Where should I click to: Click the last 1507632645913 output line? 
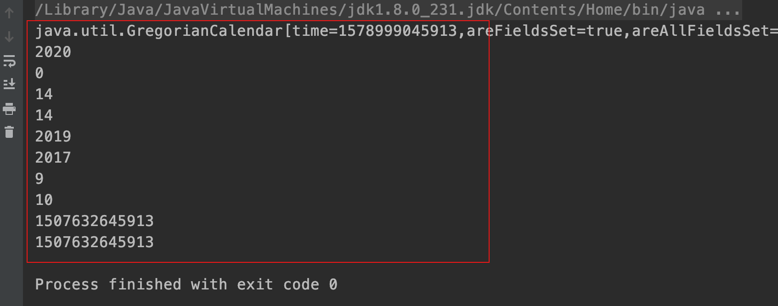click(95, 242)
